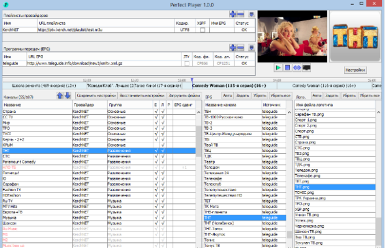Select Шансон ТВ.png in logo list
Viewport: 385px width, 248px height.
(x=335, y=232)
